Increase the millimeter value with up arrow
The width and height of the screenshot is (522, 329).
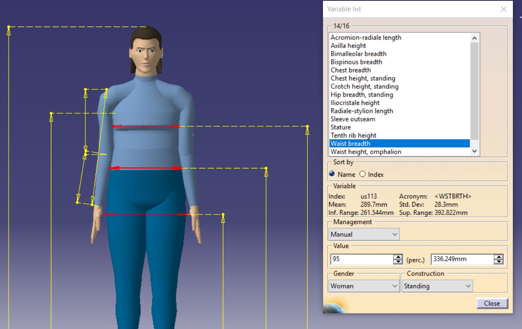coord(498,257)
